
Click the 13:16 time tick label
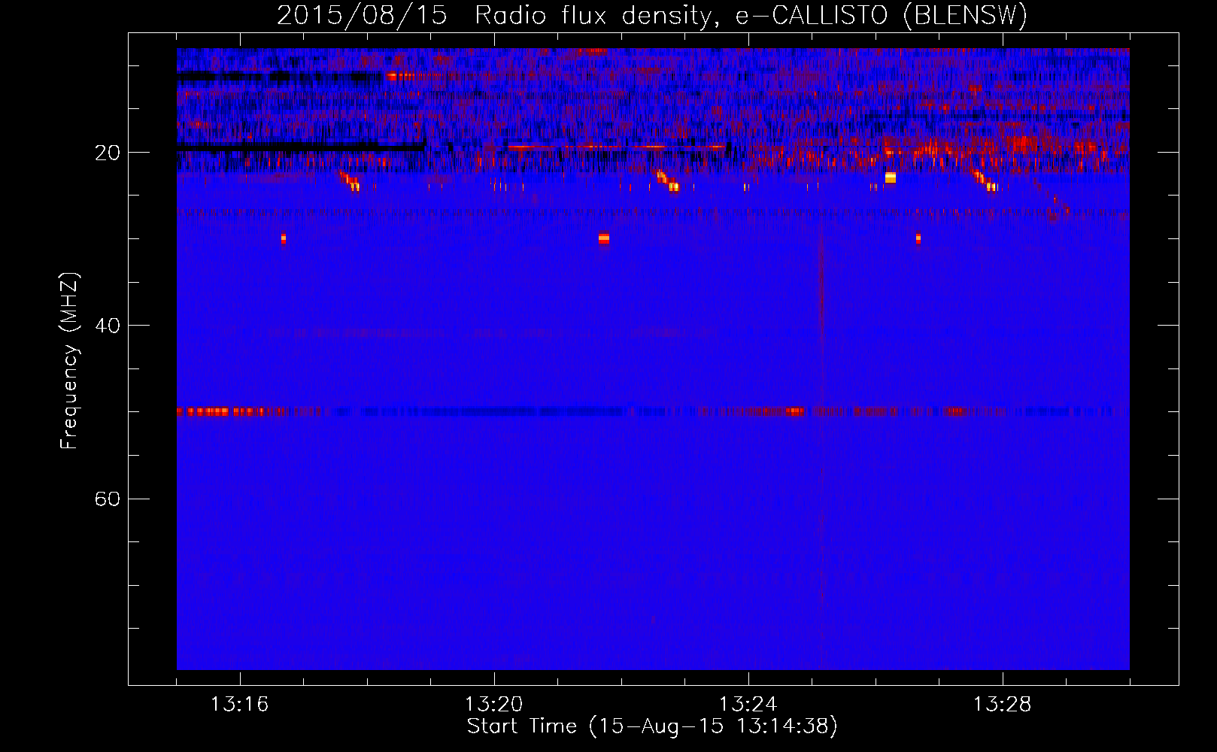[239, 705]
